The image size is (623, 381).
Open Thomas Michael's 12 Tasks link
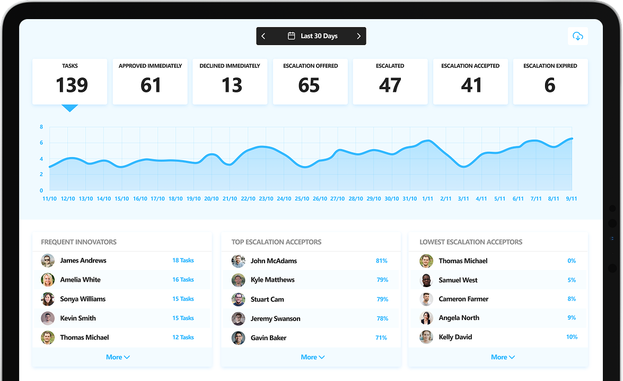tap(183, 337)
